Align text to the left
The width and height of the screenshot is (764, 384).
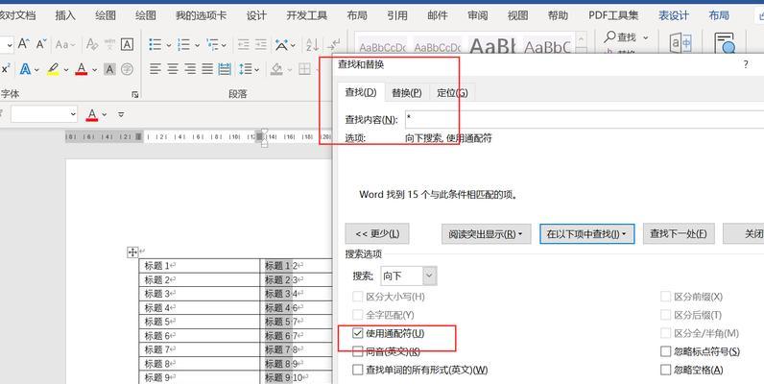click(x=155, y=69)
